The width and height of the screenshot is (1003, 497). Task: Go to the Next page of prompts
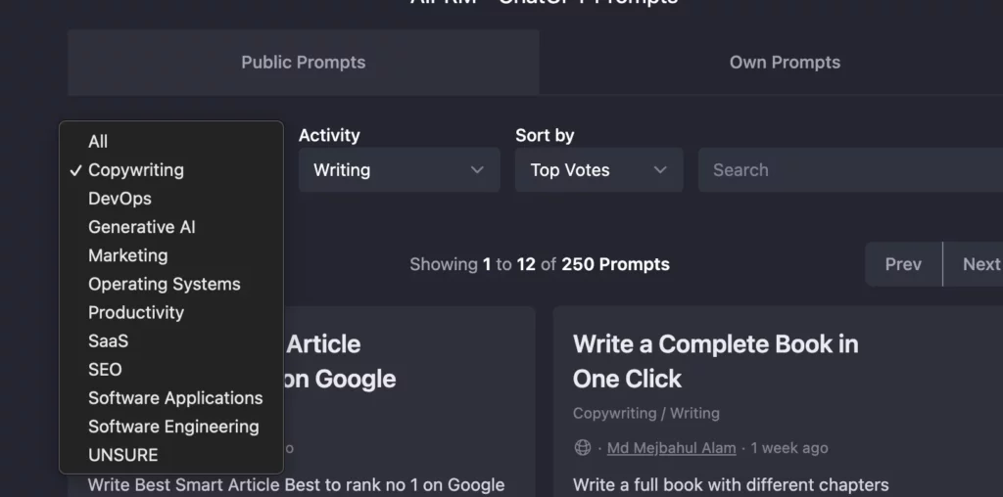tap(980, 264)
